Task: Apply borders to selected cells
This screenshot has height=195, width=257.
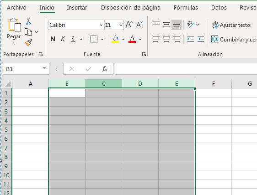Action: click(x=94, y=39)
